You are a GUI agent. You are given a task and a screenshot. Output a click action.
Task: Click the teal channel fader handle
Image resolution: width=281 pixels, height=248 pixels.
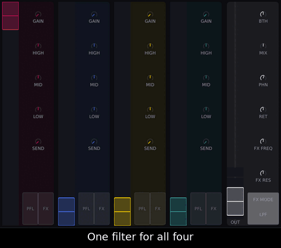[179, 212]
